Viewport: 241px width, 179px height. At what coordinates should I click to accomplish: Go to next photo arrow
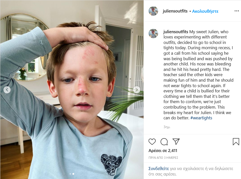pyautogui.click(x=137, y=90)
